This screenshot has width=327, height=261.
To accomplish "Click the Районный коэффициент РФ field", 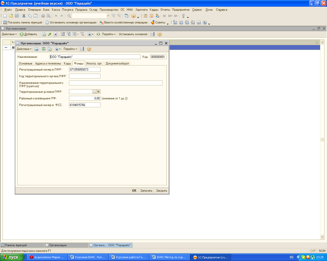I will pos(85,98).
